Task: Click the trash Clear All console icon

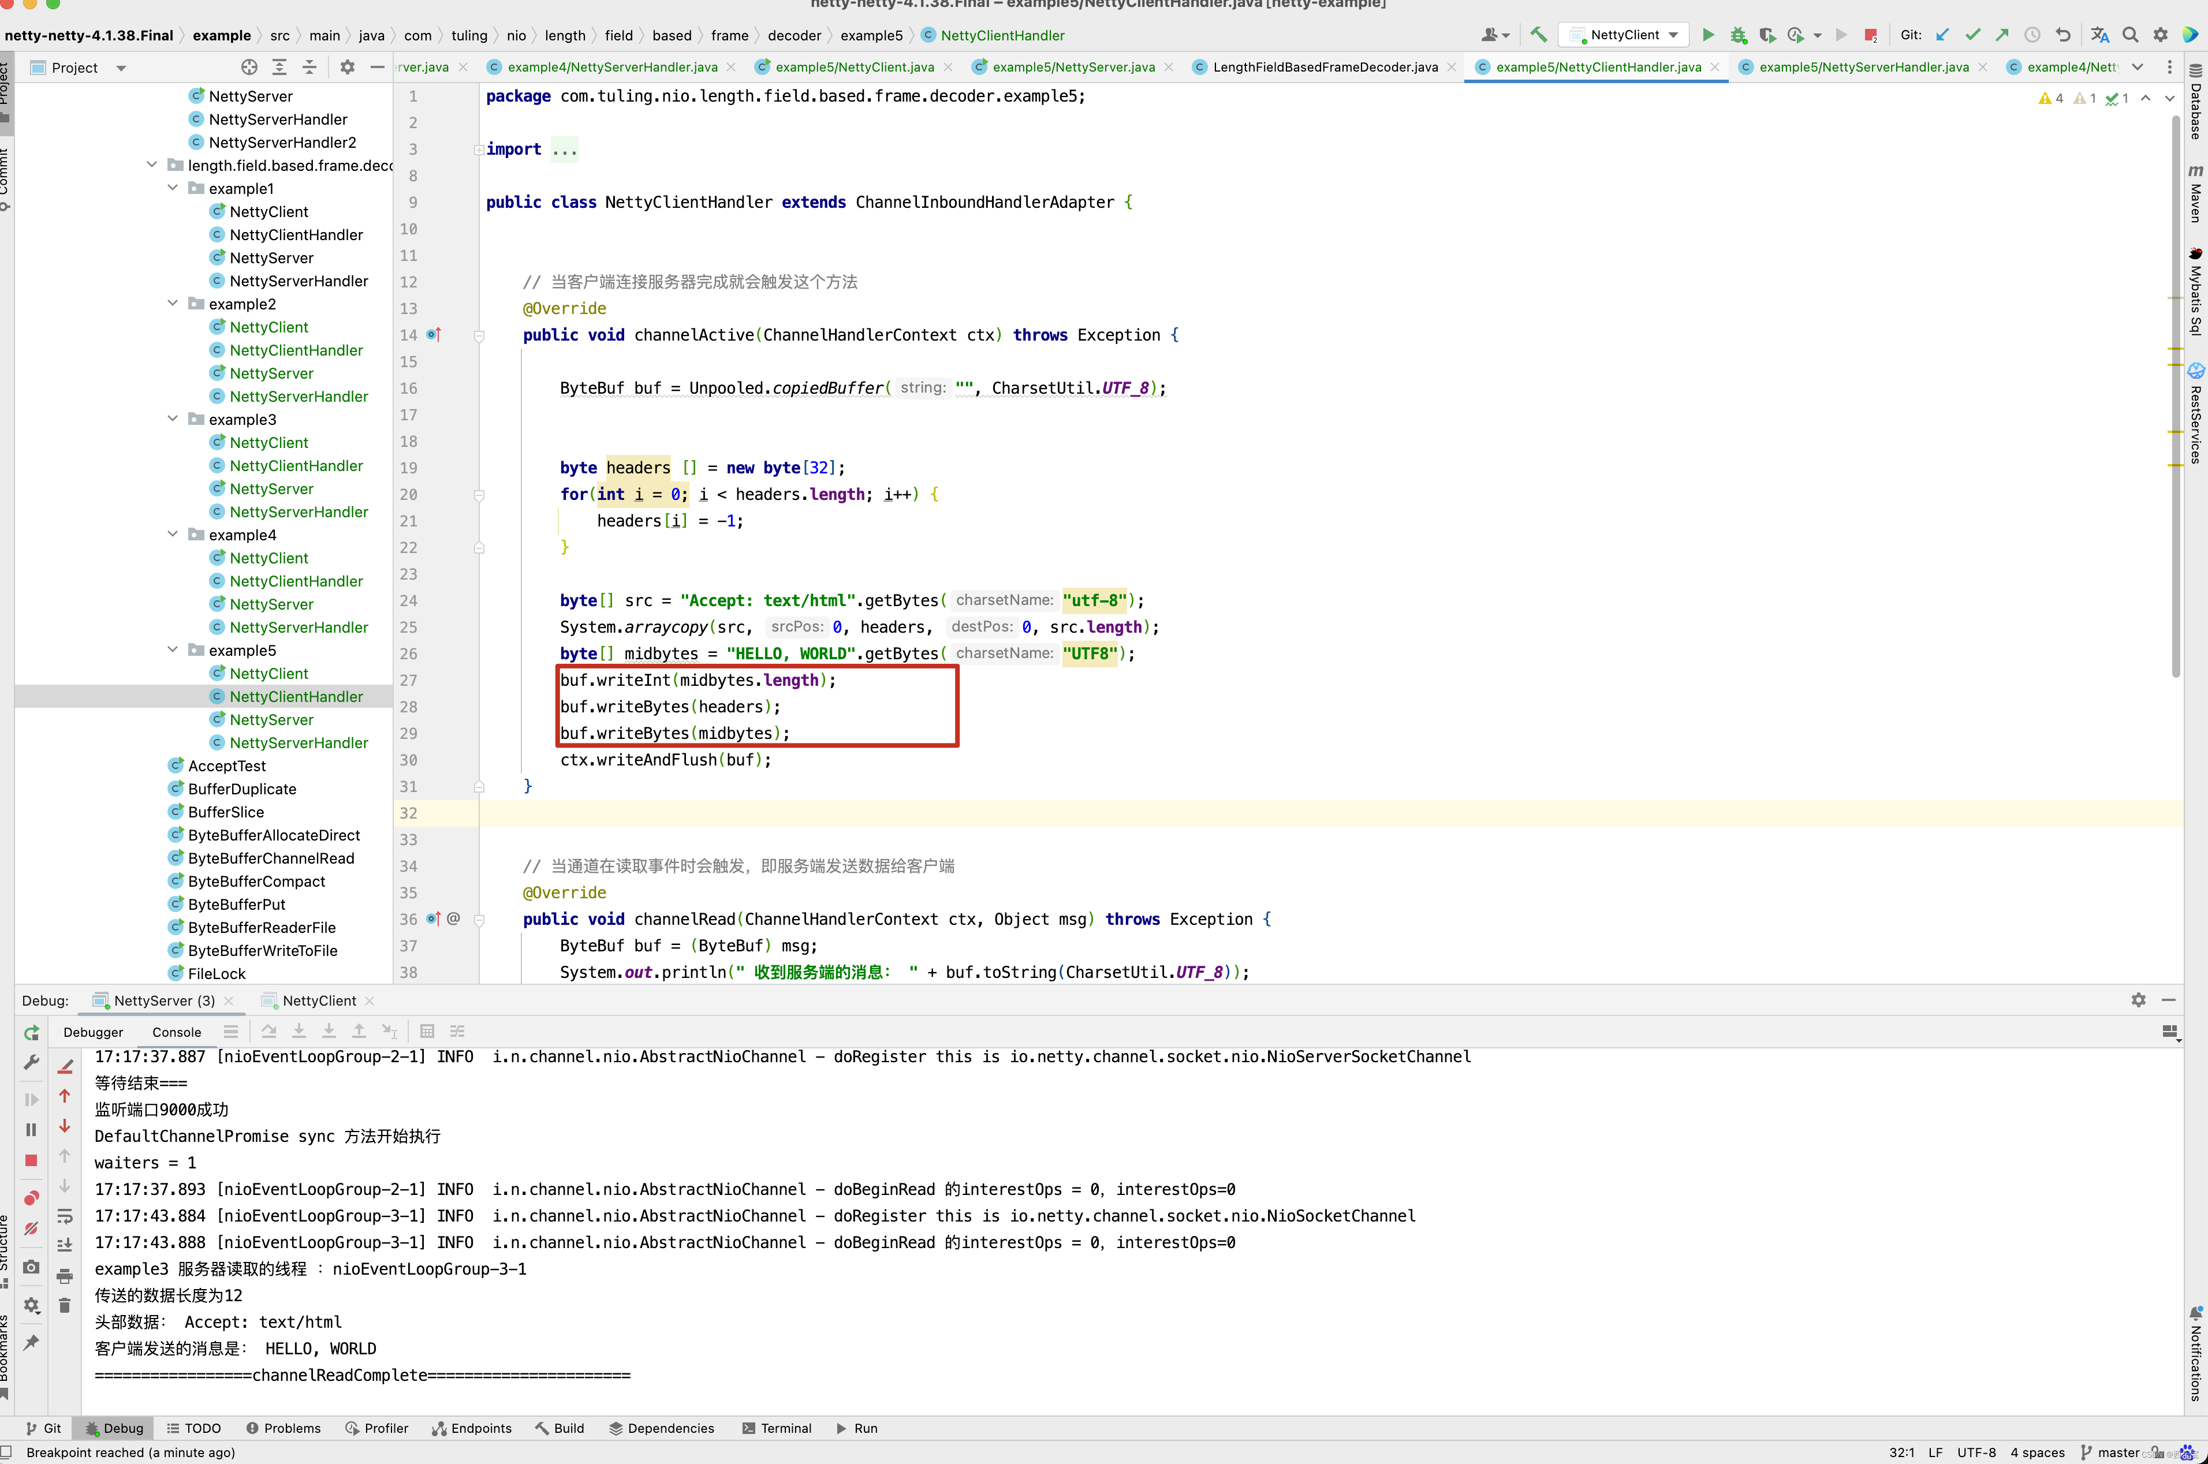Action: pos(65,1305)
